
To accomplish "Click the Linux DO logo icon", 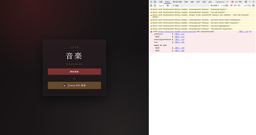I will tap(65, 86).
